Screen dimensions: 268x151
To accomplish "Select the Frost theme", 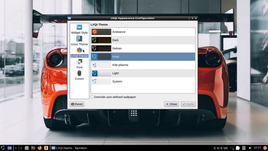I will pos(143,57).
